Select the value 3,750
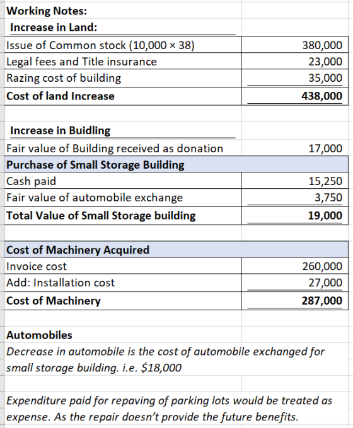The height and width of the screenshot is (428, 353). coord(328,198)
